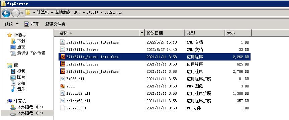Click the 视频 film strip icon
This screenshot has width=289, height=120.
[13, 71]
